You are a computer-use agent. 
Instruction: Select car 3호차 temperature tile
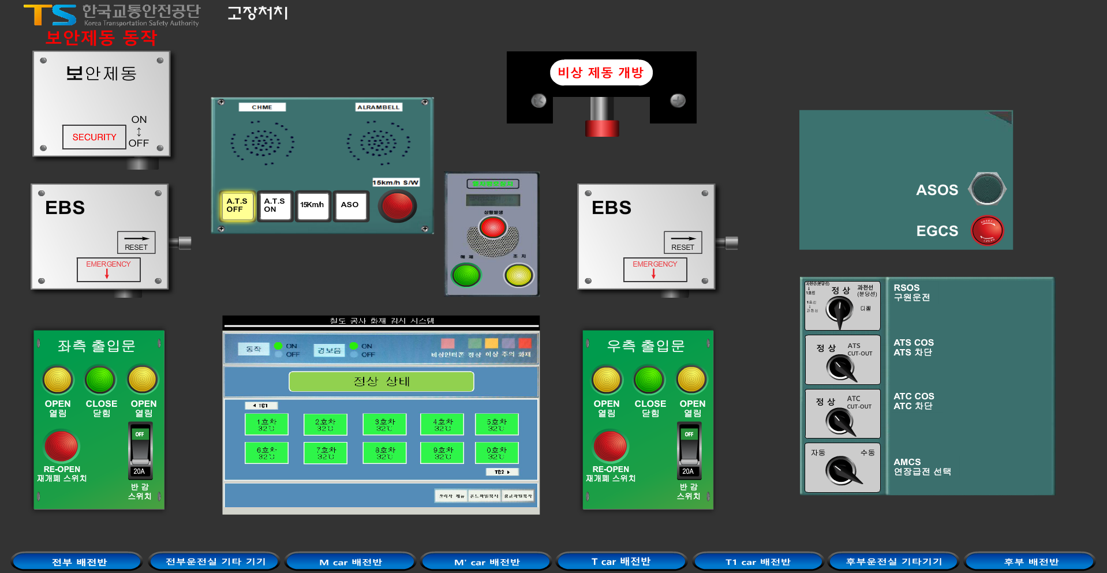[384, 425]
